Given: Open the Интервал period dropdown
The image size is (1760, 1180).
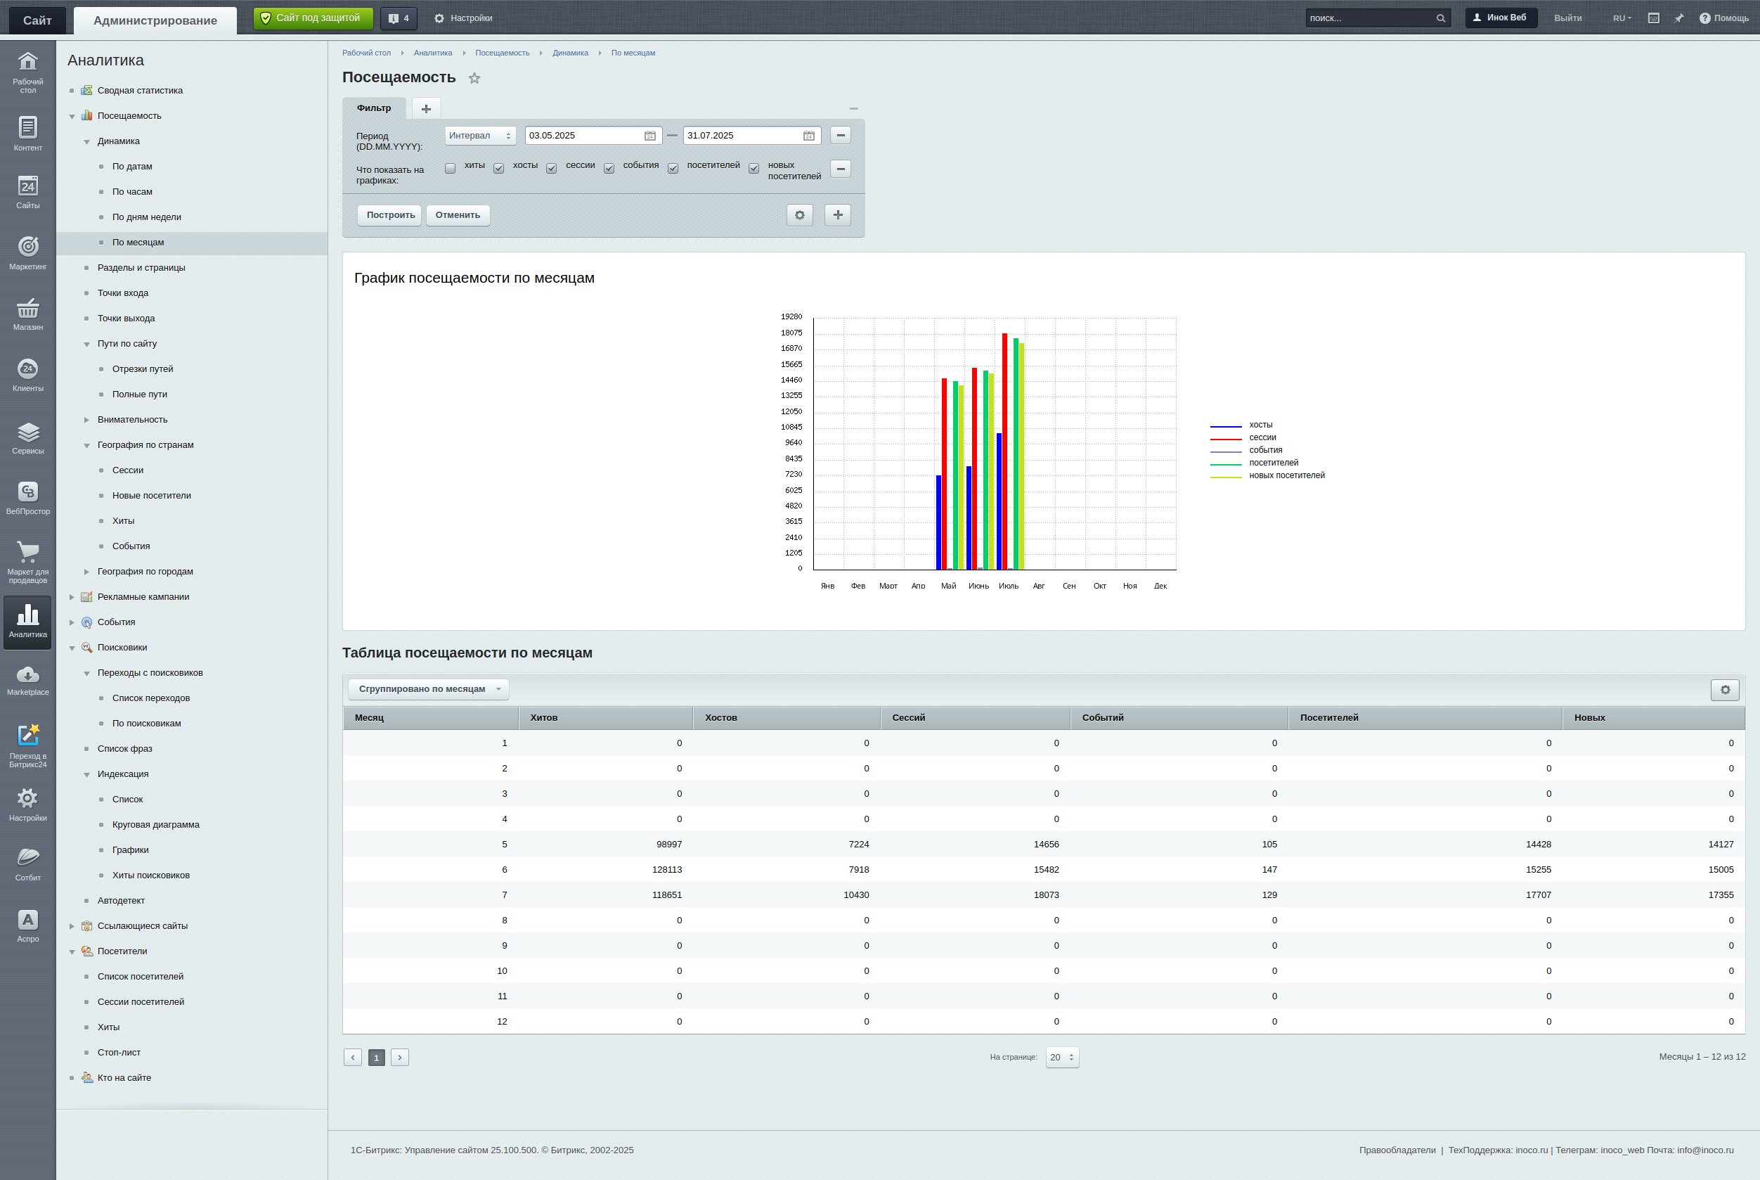Looking at the screenshot, I should 479,136.
